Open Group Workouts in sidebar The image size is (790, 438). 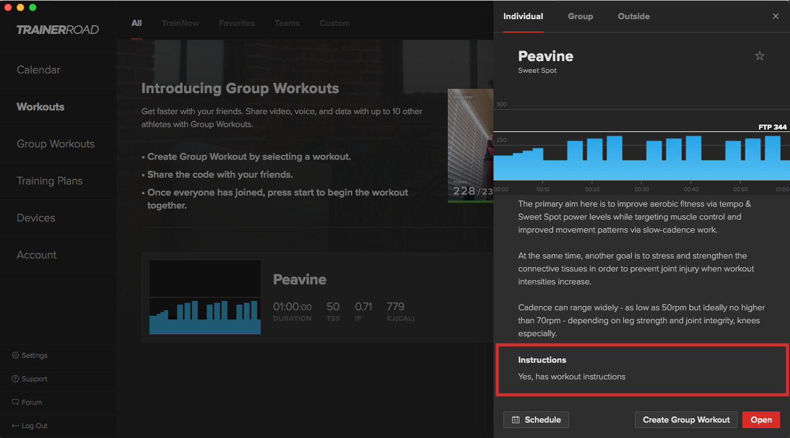tap(56, 144)
